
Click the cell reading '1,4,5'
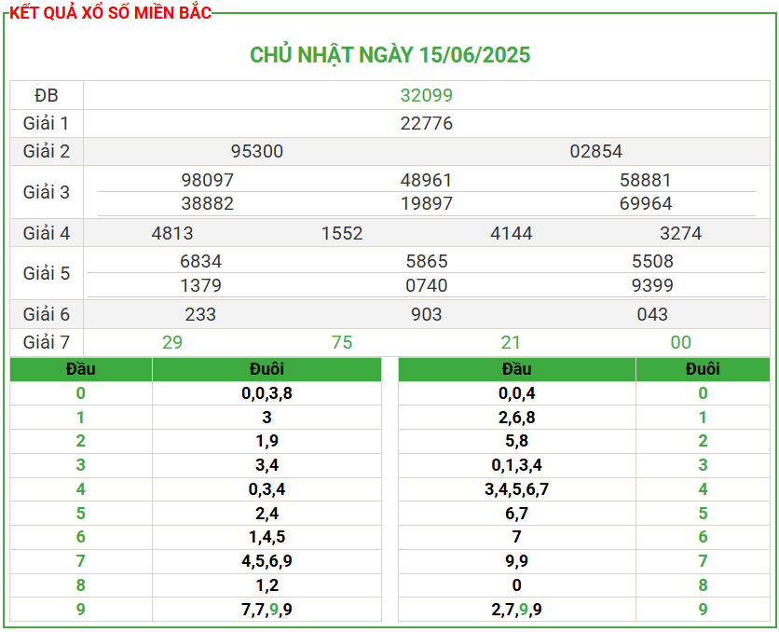266,537
